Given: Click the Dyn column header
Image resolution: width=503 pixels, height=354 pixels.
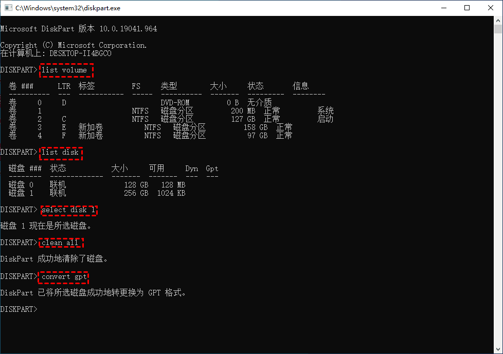Looking at the screenshot, I should coord(191,169).
